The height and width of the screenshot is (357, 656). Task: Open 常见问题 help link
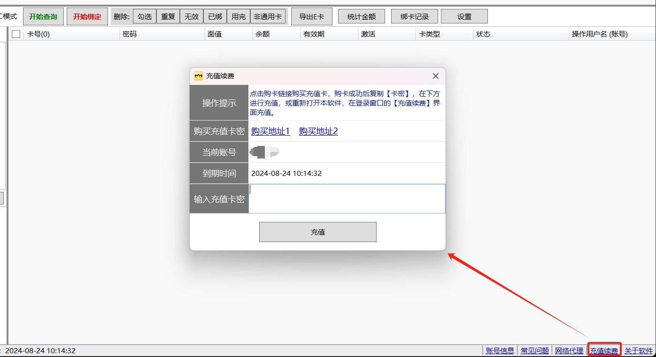[535, 350]
